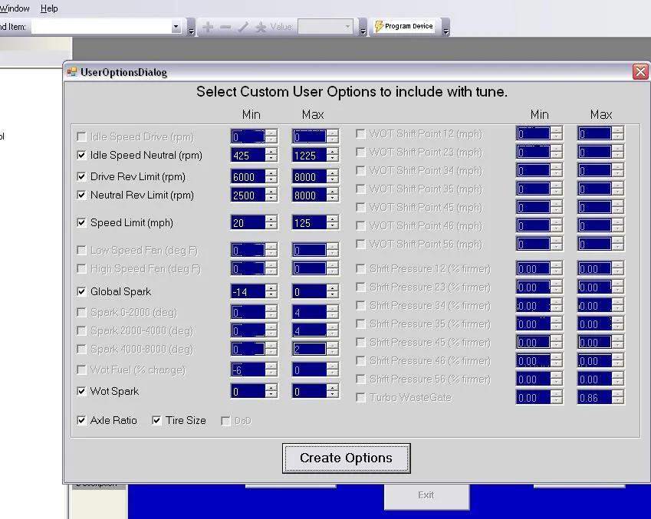The width and height of the screenshot is (651, 519).
Task: Click Neutral Rev Limit Min field 2500
Action: click(x=248, y=195)
